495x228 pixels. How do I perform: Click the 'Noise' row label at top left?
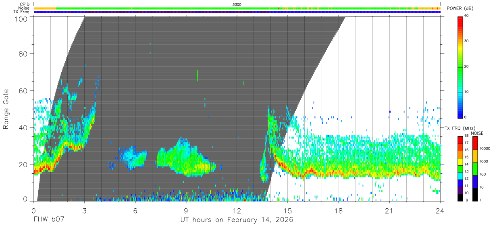24,8
